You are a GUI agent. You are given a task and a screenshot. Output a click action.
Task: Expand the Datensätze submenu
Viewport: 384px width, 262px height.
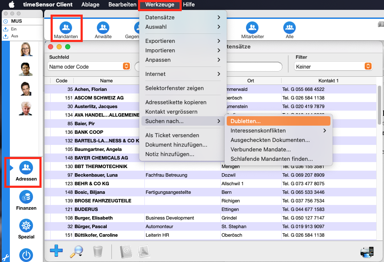pos(183,18)
